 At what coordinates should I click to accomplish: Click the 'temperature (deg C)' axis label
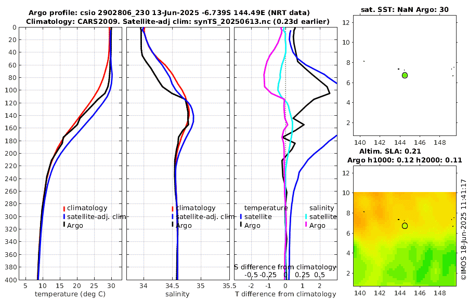point(70,294)
